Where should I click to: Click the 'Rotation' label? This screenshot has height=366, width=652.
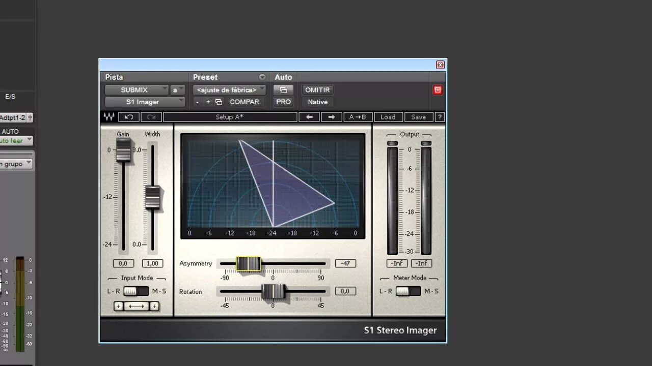point(191,292)
